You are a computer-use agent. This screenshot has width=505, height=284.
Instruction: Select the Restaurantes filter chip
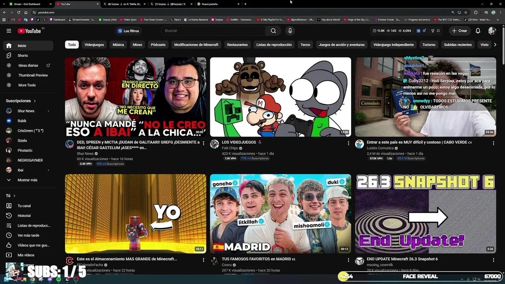238,45
